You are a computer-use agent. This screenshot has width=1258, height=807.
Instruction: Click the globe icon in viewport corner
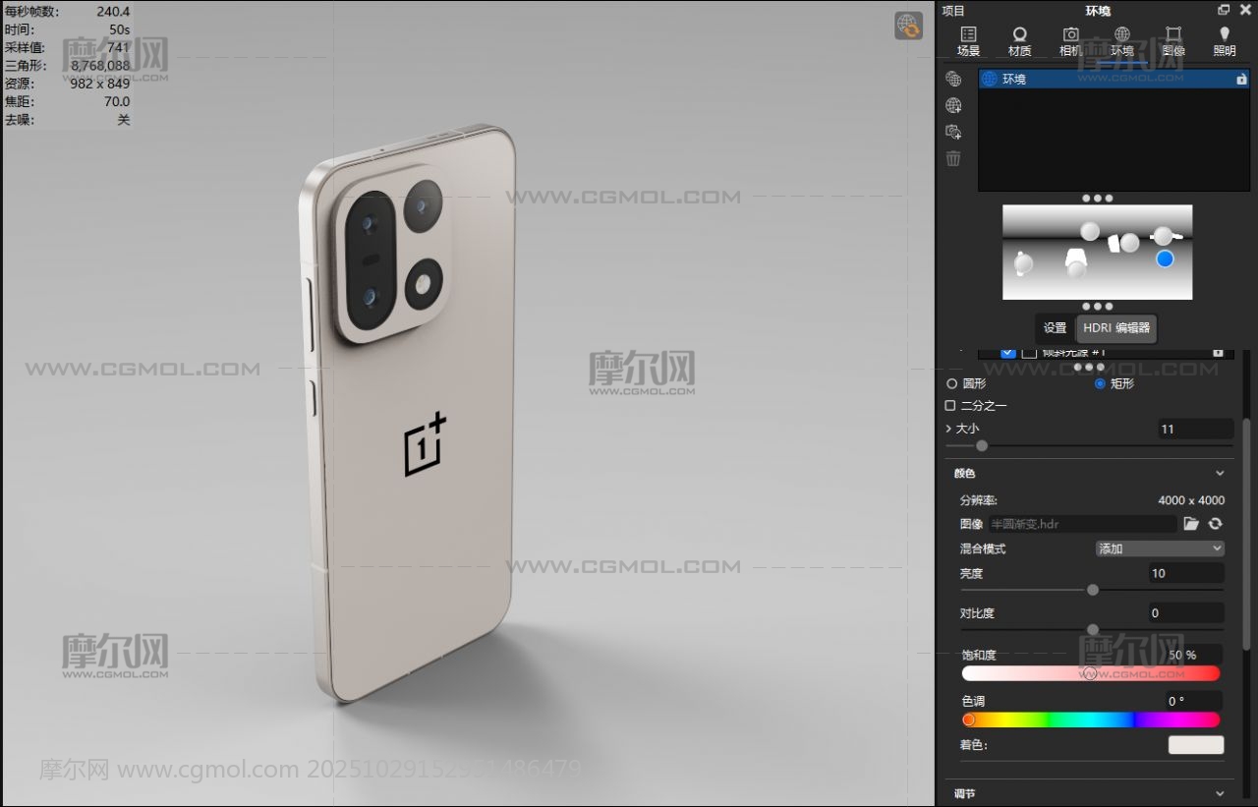pyautogui.click(x=908, y=26)
